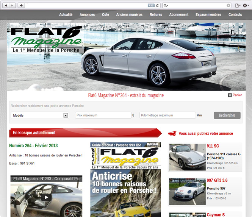Open the 997 GT3 3.6 listing title
The image size is (252, 217).
(x=217, y=180)
